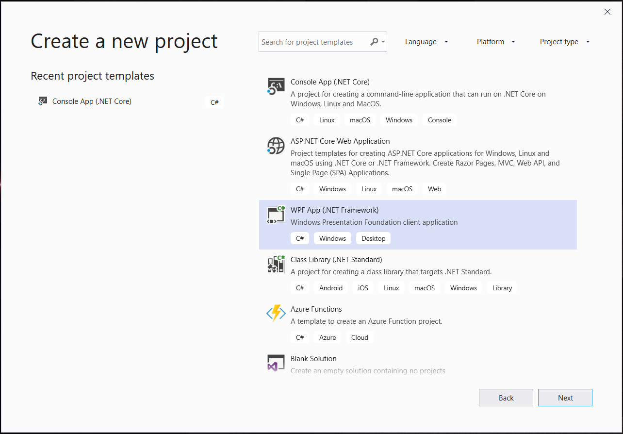This screenshot has width=623, height=434.
Task: Click the Library tag under Class Library
Action: 502,288
